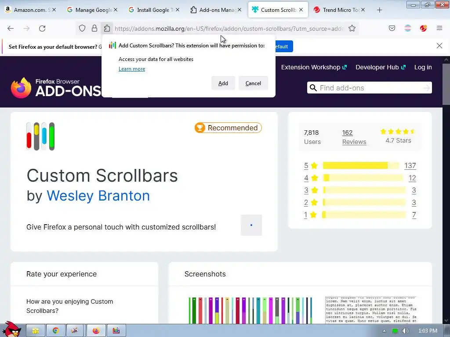This screenshot has height=337, width=450.
Task: Click the Firefox Browser Add-ons logo
Action: pos(56,88)
